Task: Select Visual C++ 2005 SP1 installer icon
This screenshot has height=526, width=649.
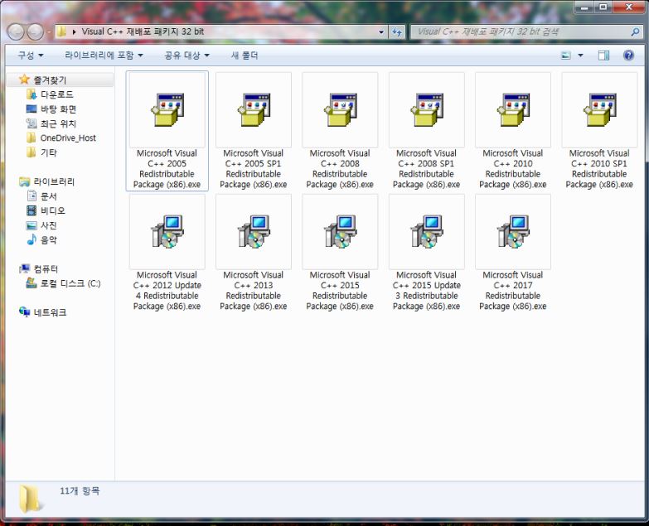Action: [x=254, y=110]
